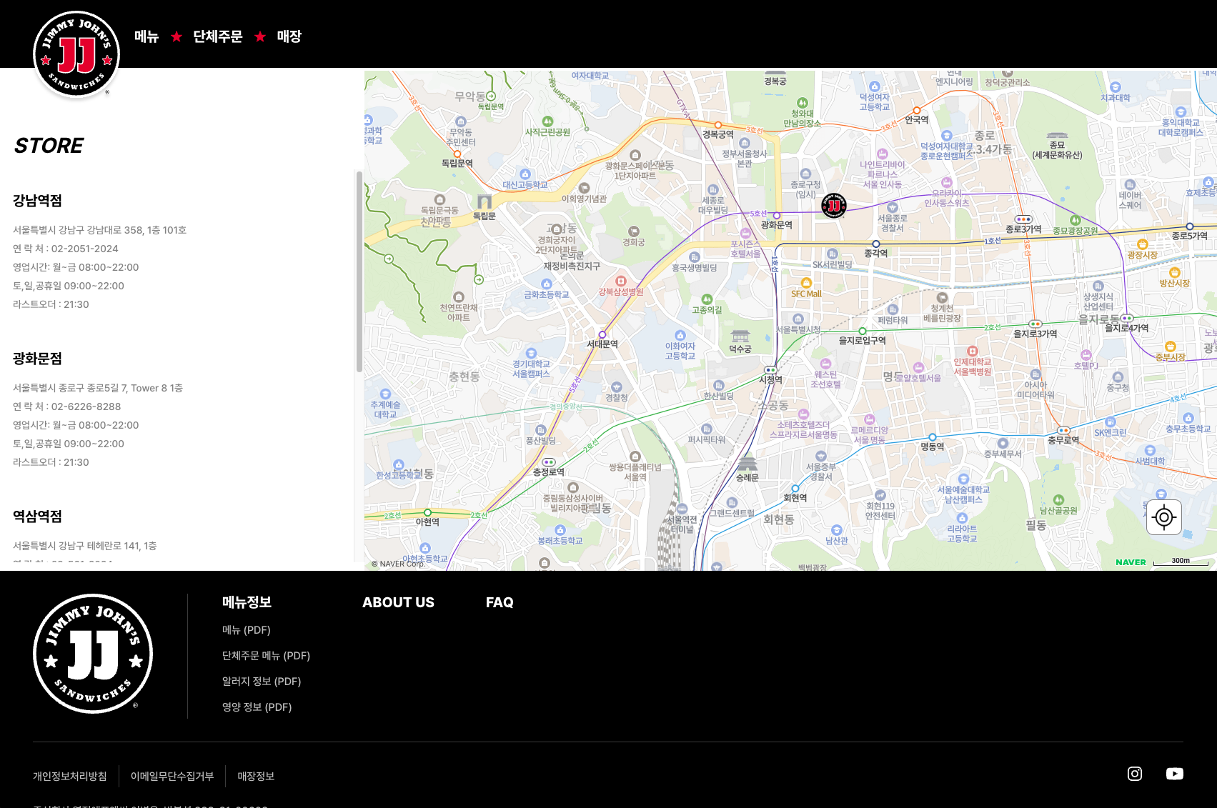Select the 강남역점 store entry
This screenshot has height=808, width=1217.
tap(37, 201)
